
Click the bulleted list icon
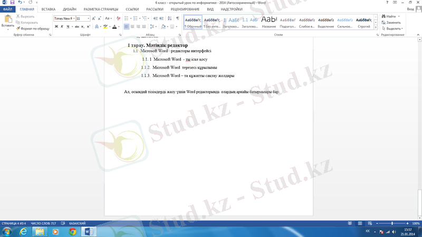tap(127, 18)
